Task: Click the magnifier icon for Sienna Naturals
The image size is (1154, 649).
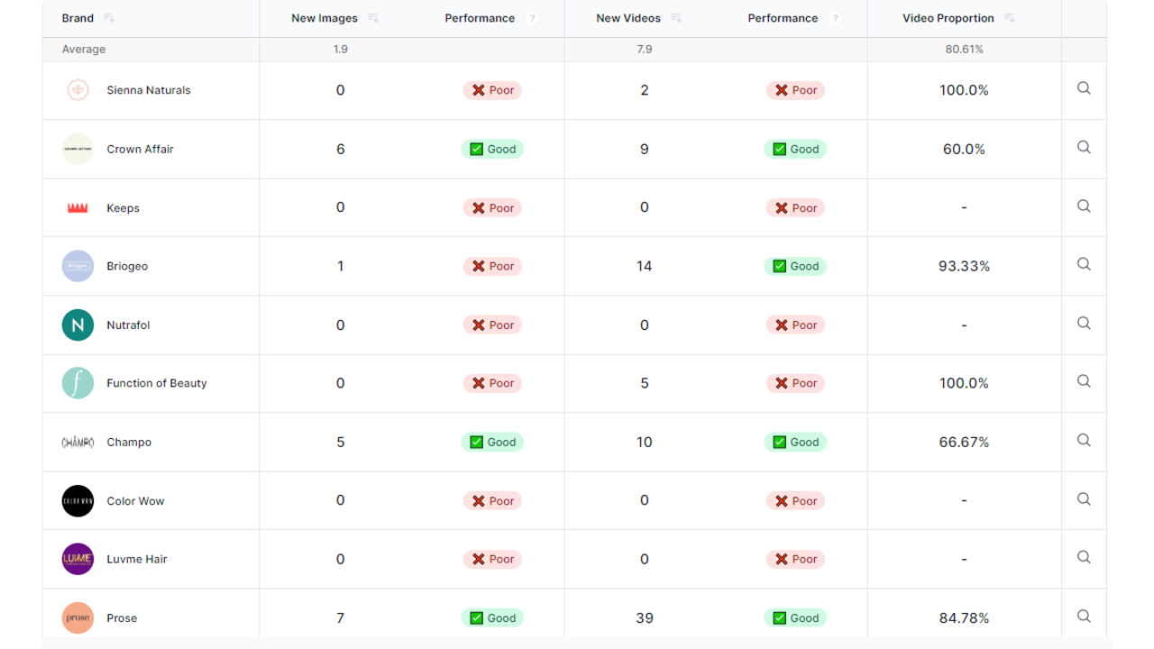Action: coord(1084,88)
